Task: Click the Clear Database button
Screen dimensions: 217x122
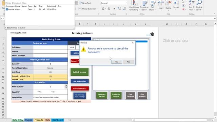Action: coord(130,95)
